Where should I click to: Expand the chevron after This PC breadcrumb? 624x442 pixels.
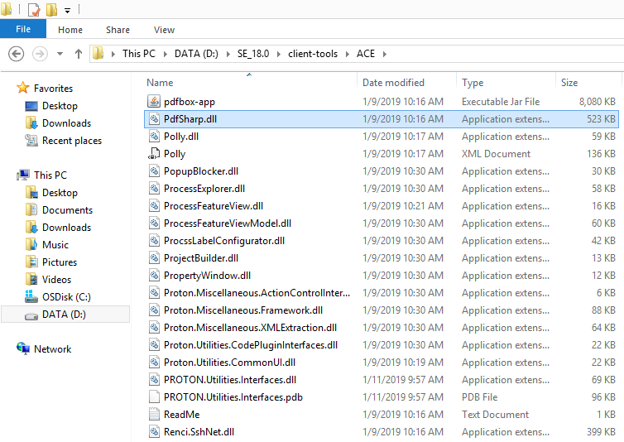click(x=166, y=54)
